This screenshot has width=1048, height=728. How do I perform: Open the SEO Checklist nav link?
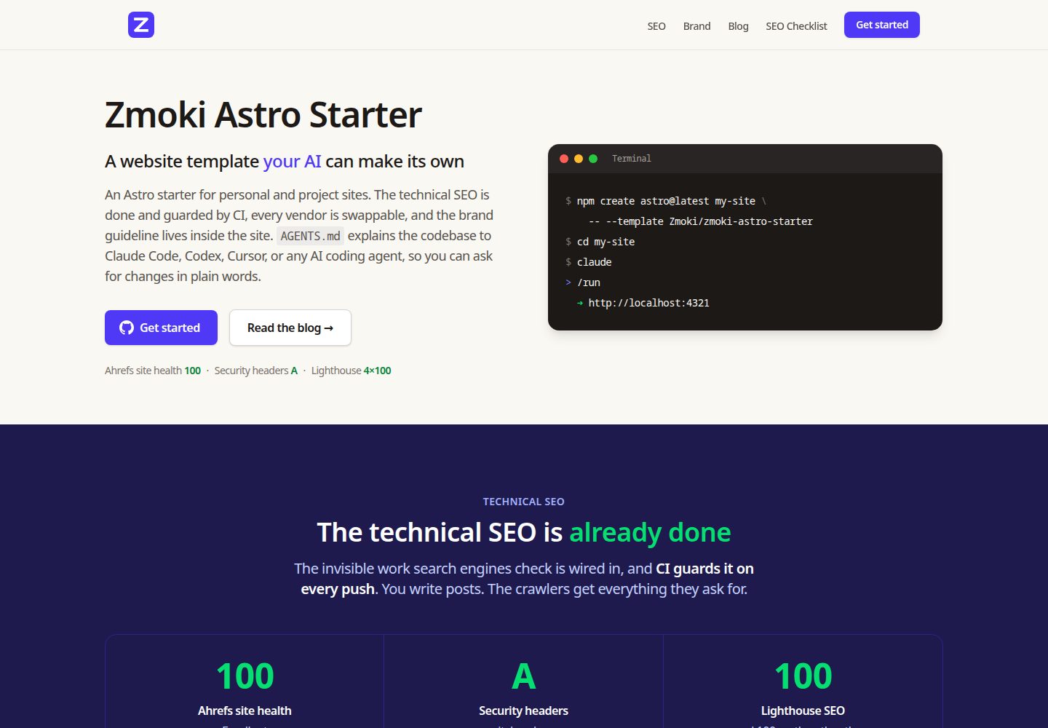point(796,26)
